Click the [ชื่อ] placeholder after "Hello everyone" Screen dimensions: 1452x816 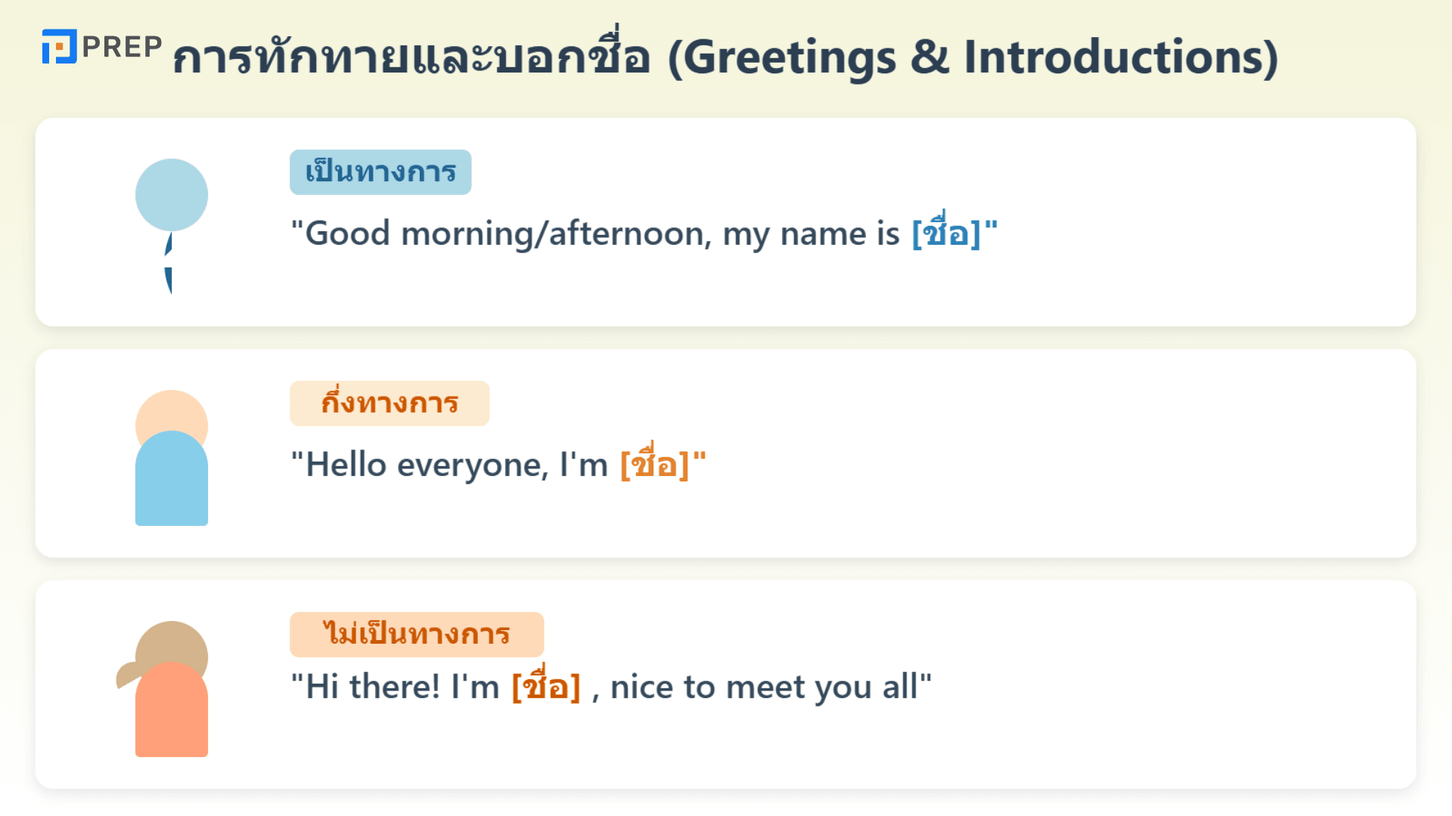tap(655, 465)
